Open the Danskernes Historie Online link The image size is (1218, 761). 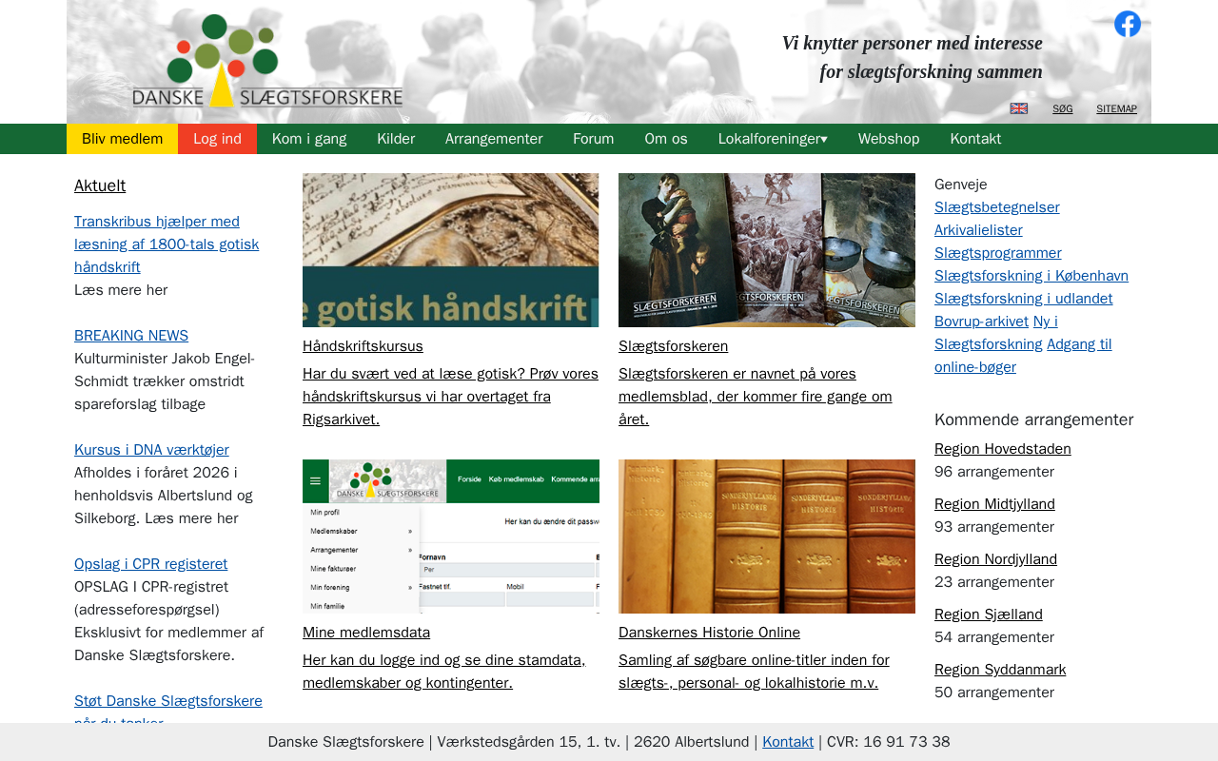click(709, 633)
